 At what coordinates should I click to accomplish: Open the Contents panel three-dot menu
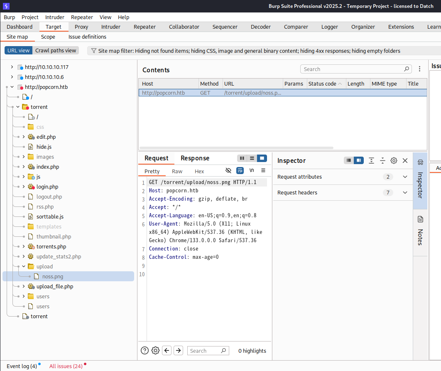pyautogui.click(x=419, y=69)
